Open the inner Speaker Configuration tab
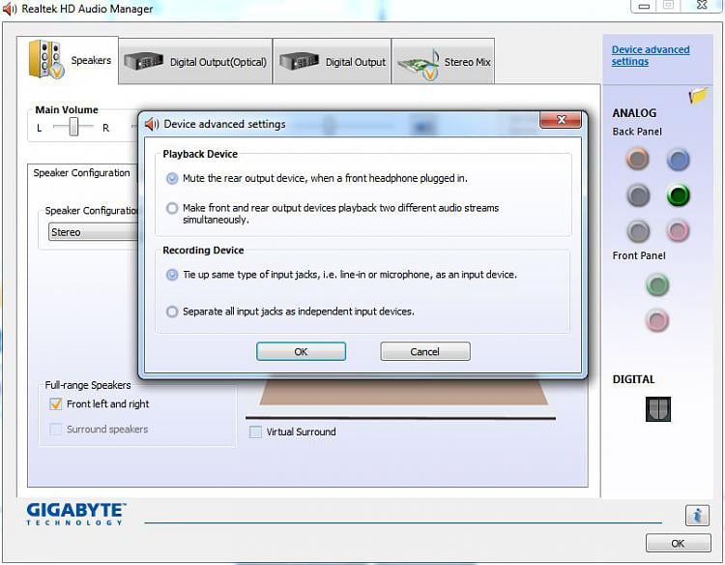This screenshot has height=565, width=725. 81,173
